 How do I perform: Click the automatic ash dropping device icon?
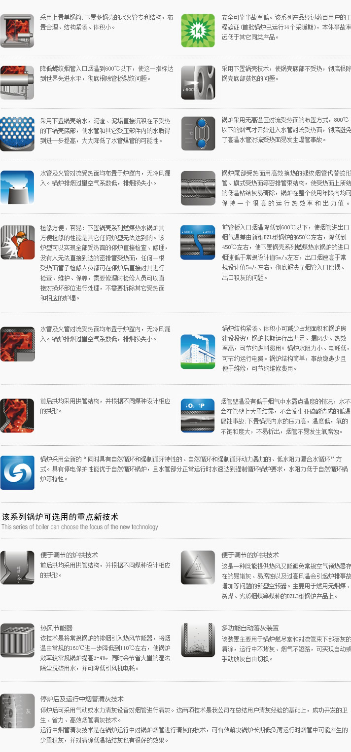198,640
